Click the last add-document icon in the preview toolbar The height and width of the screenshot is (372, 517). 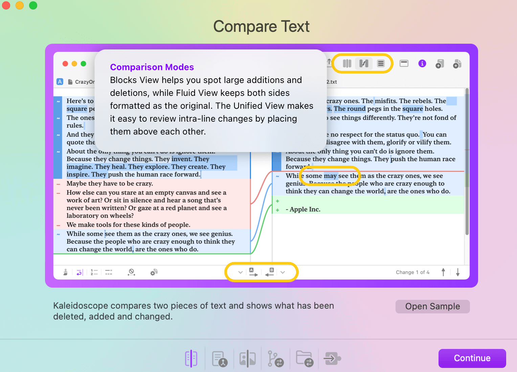tap(457, 64)
